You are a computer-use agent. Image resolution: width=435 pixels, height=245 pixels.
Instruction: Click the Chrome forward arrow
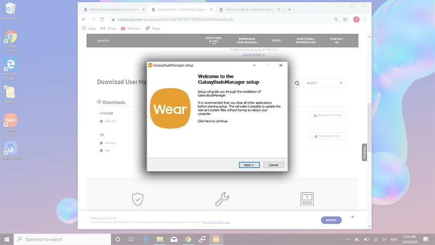(93, 19)
